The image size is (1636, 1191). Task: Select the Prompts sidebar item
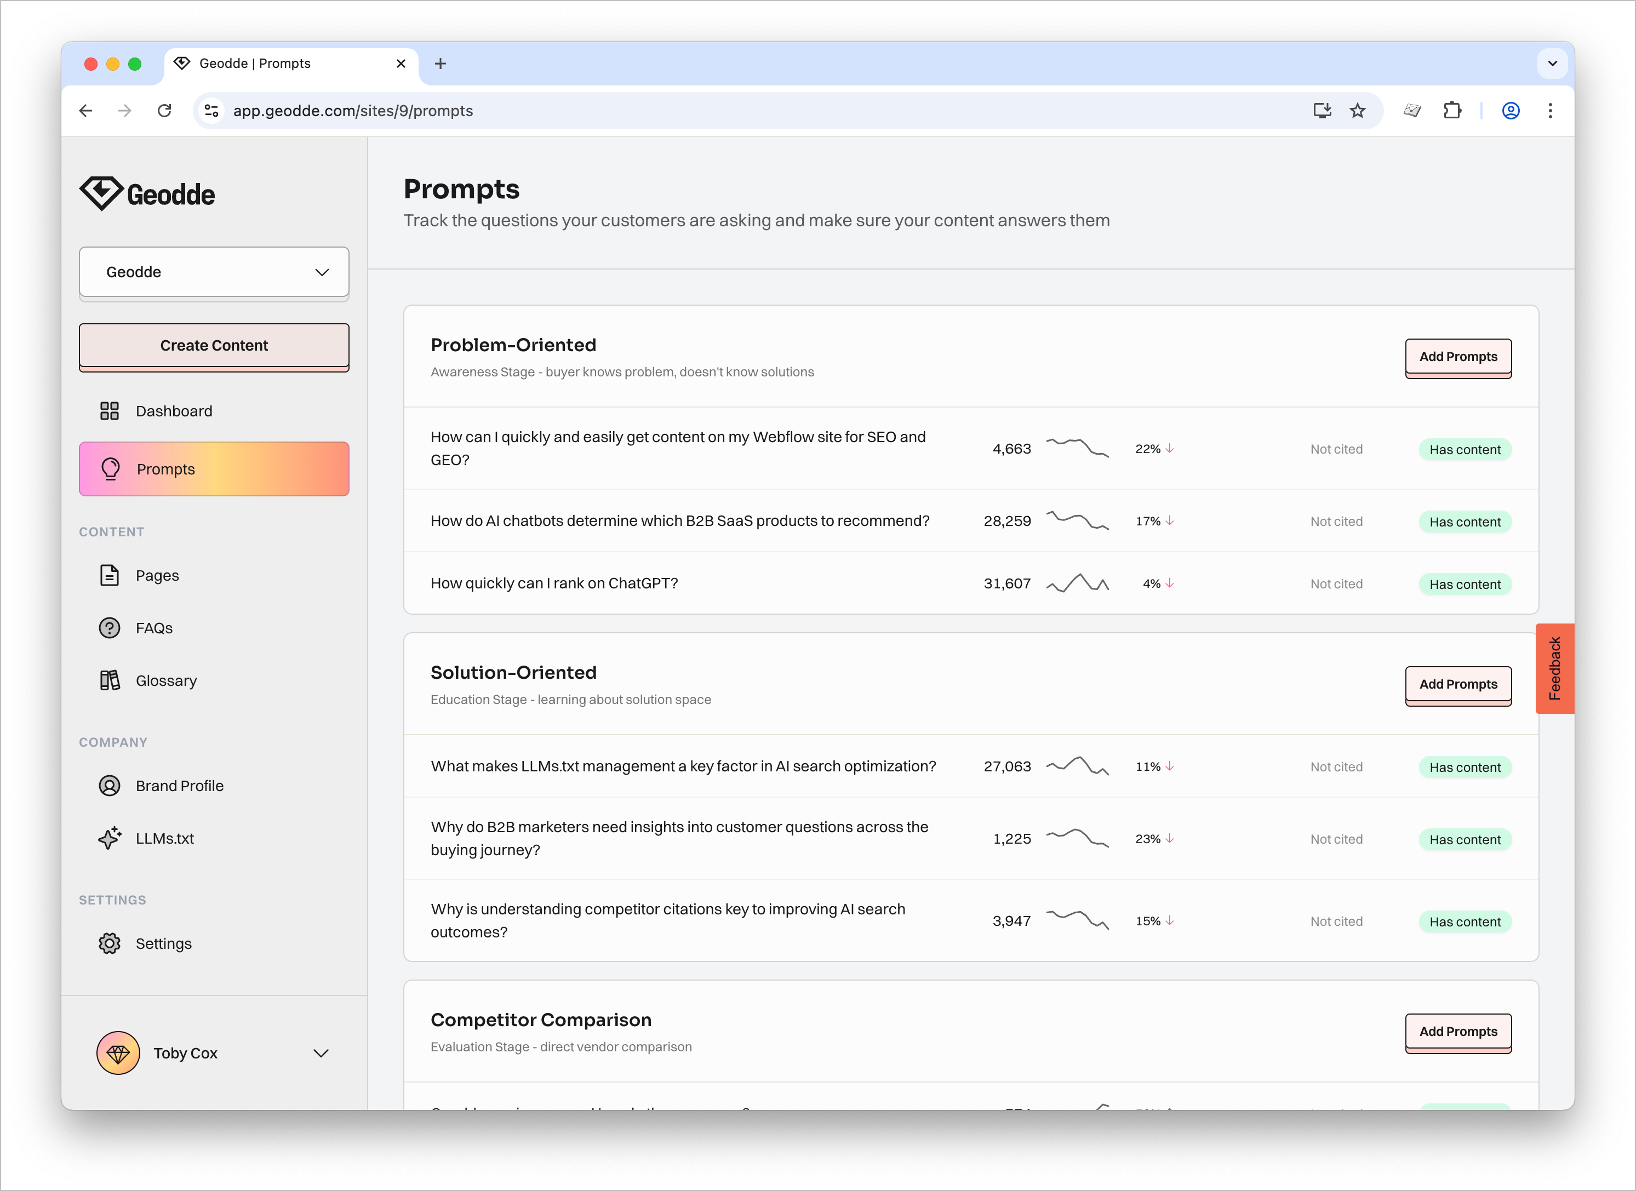pyautogui.click(x=214, y=469)
